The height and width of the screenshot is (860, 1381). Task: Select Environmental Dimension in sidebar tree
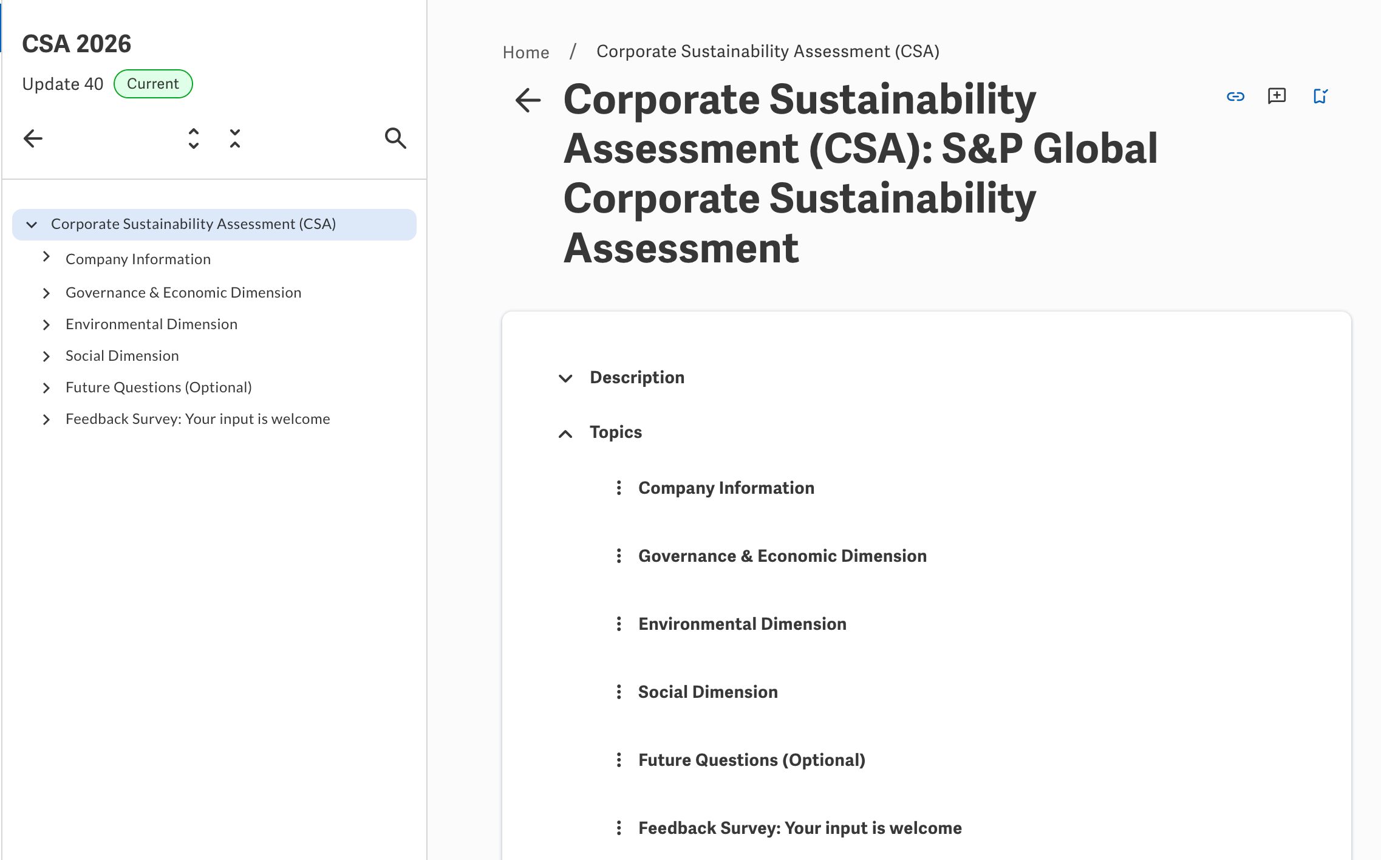tap(151, 324)
